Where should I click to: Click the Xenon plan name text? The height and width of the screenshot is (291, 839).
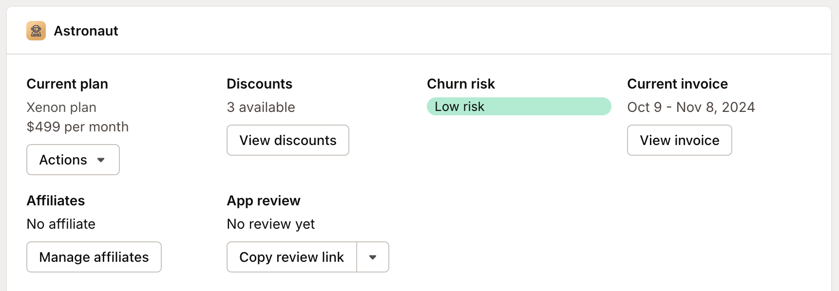coord(61,107)
